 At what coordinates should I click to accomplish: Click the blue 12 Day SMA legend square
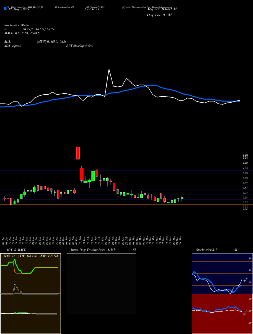(x=6, y=9)
